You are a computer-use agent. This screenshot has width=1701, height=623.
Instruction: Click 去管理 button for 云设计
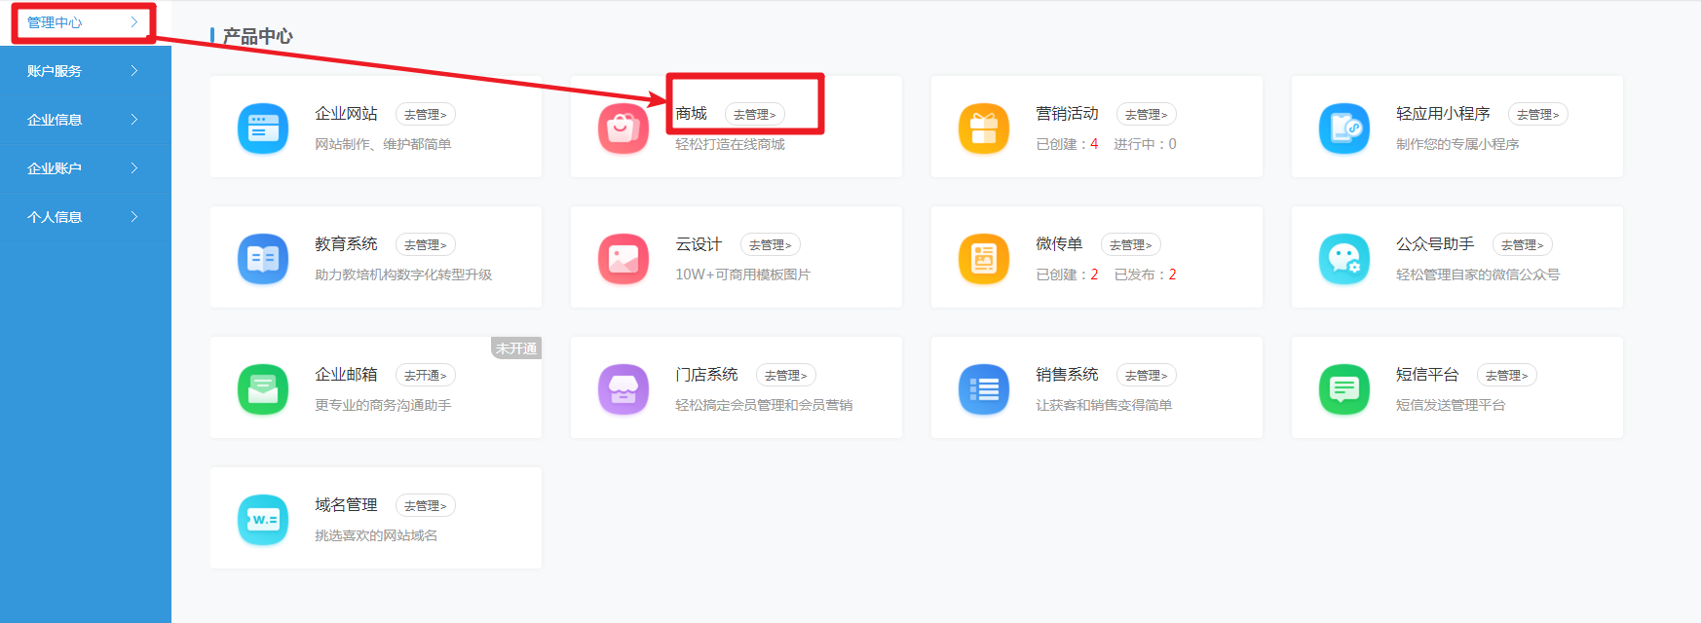[771, 244]
